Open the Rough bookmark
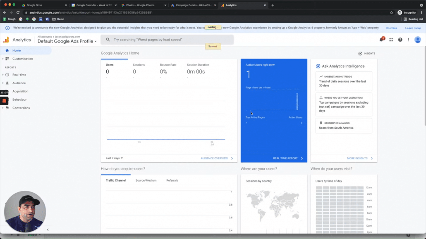 (x=9, y=19)
